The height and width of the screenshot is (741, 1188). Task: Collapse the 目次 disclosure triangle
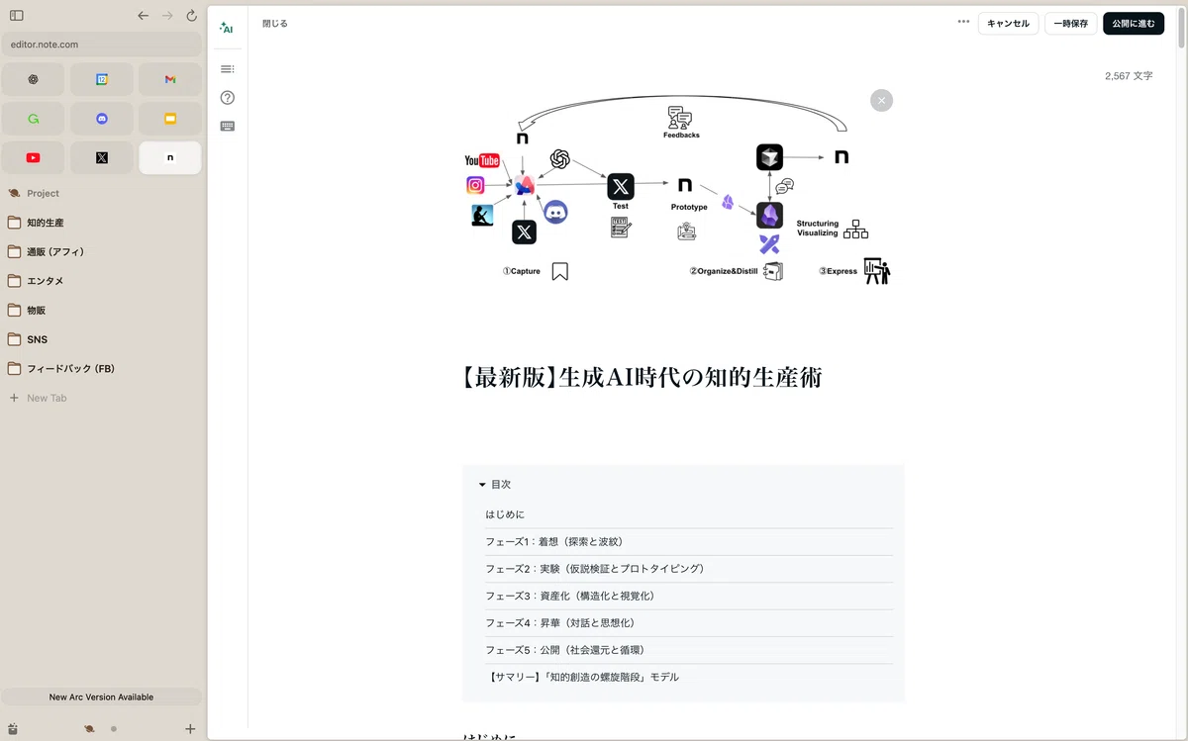coord(482,485)
